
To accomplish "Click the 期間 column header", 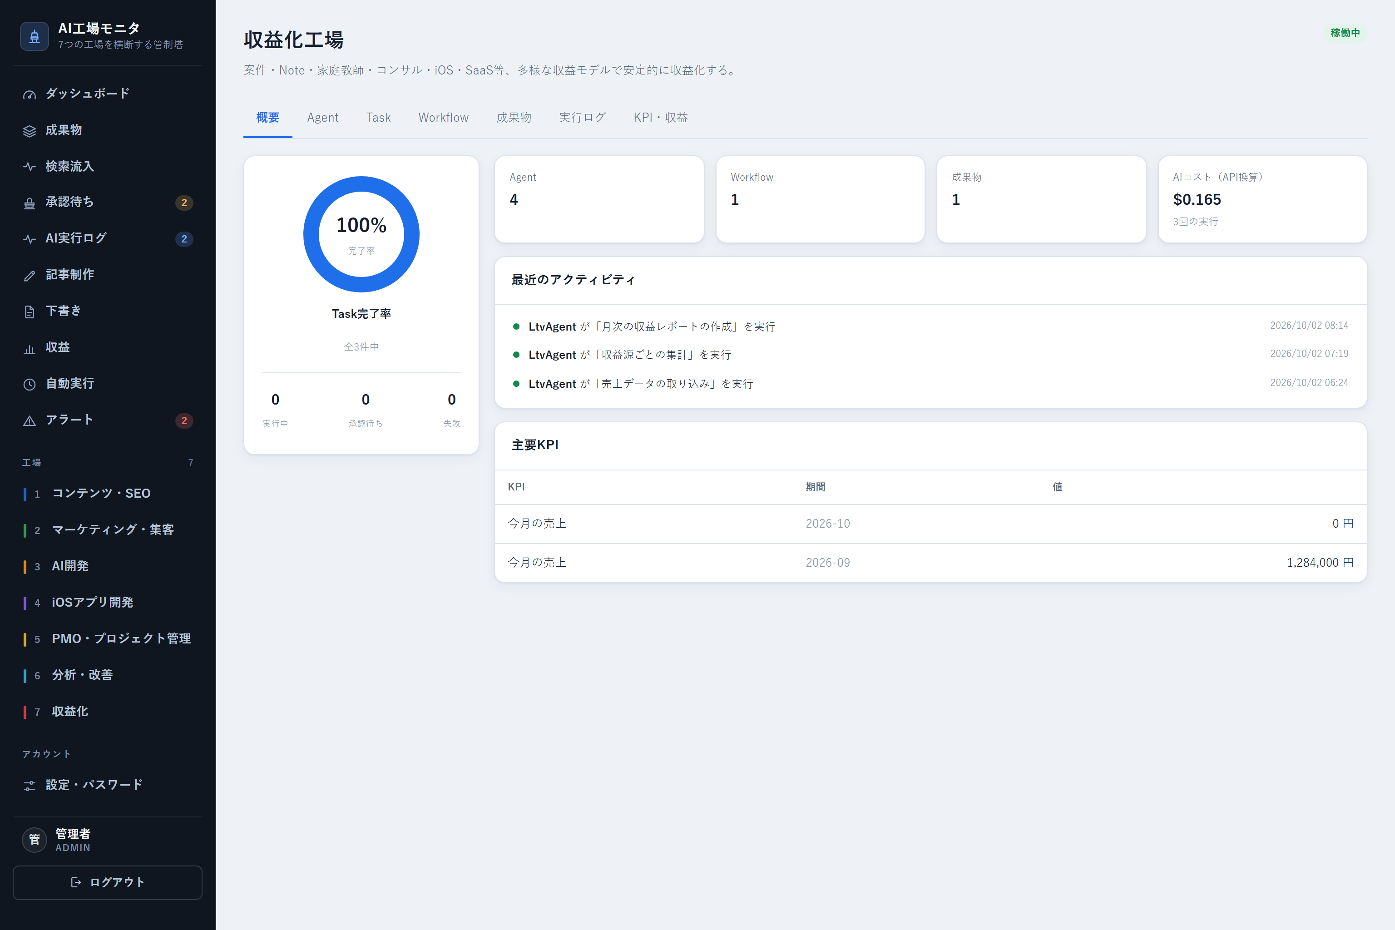I will click(816, 487).
